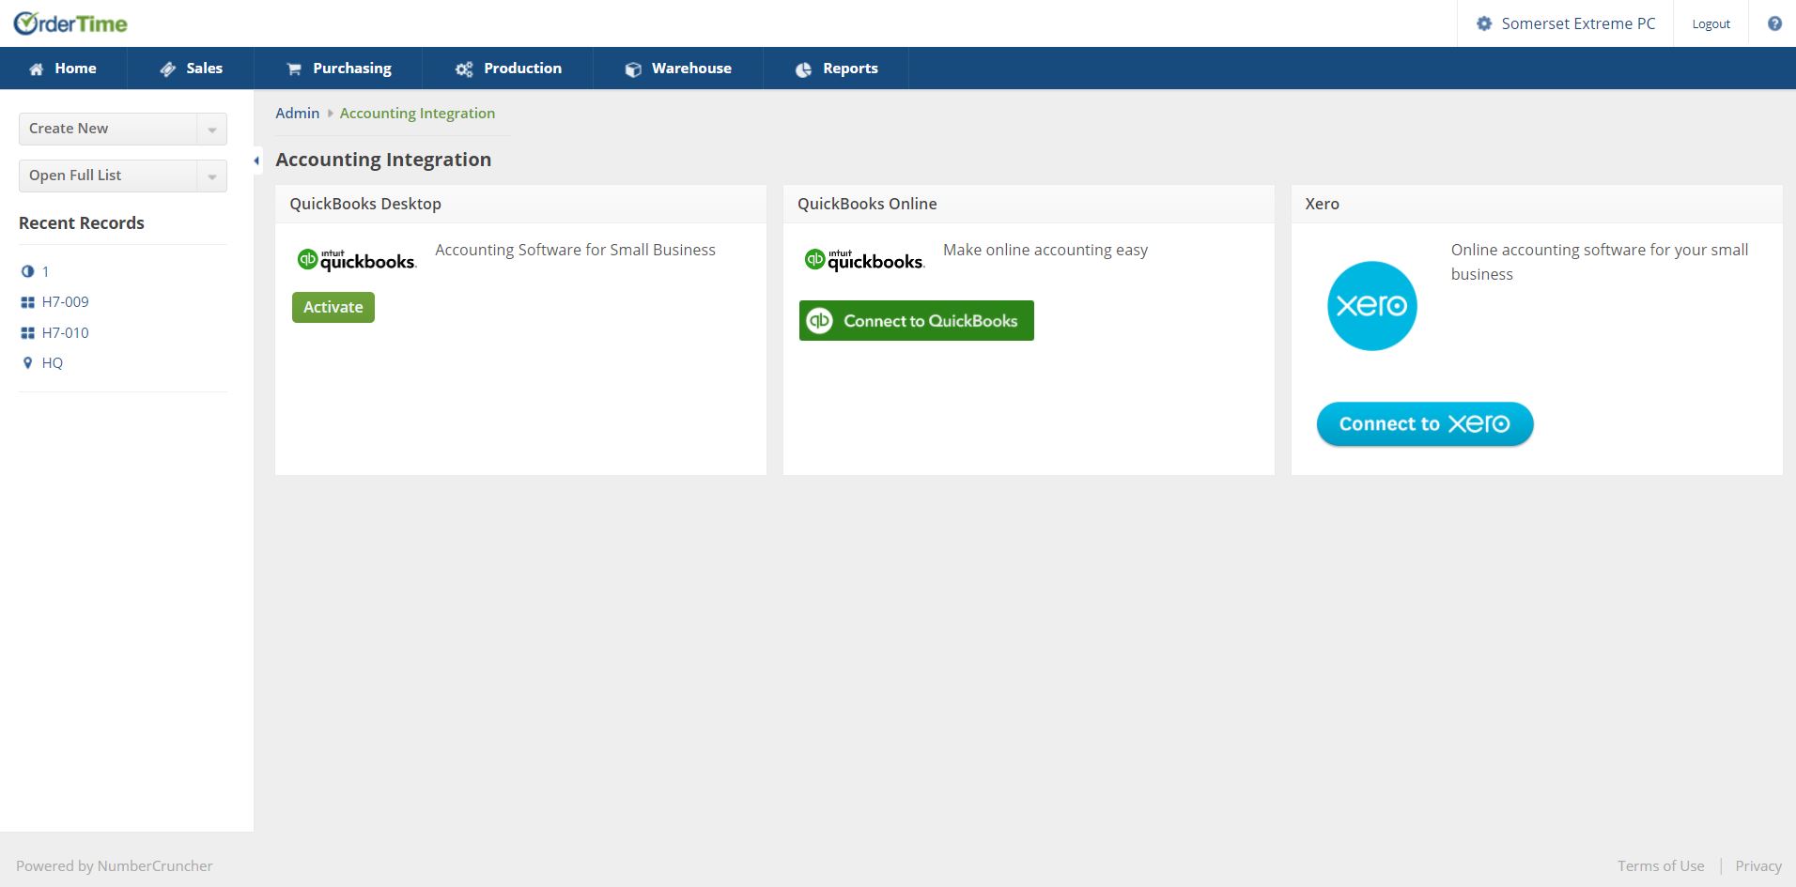Viewport: 1796px width, 887px height.
Task: Click the Accounting Integration breadcrumb
Action: point(417,114)
